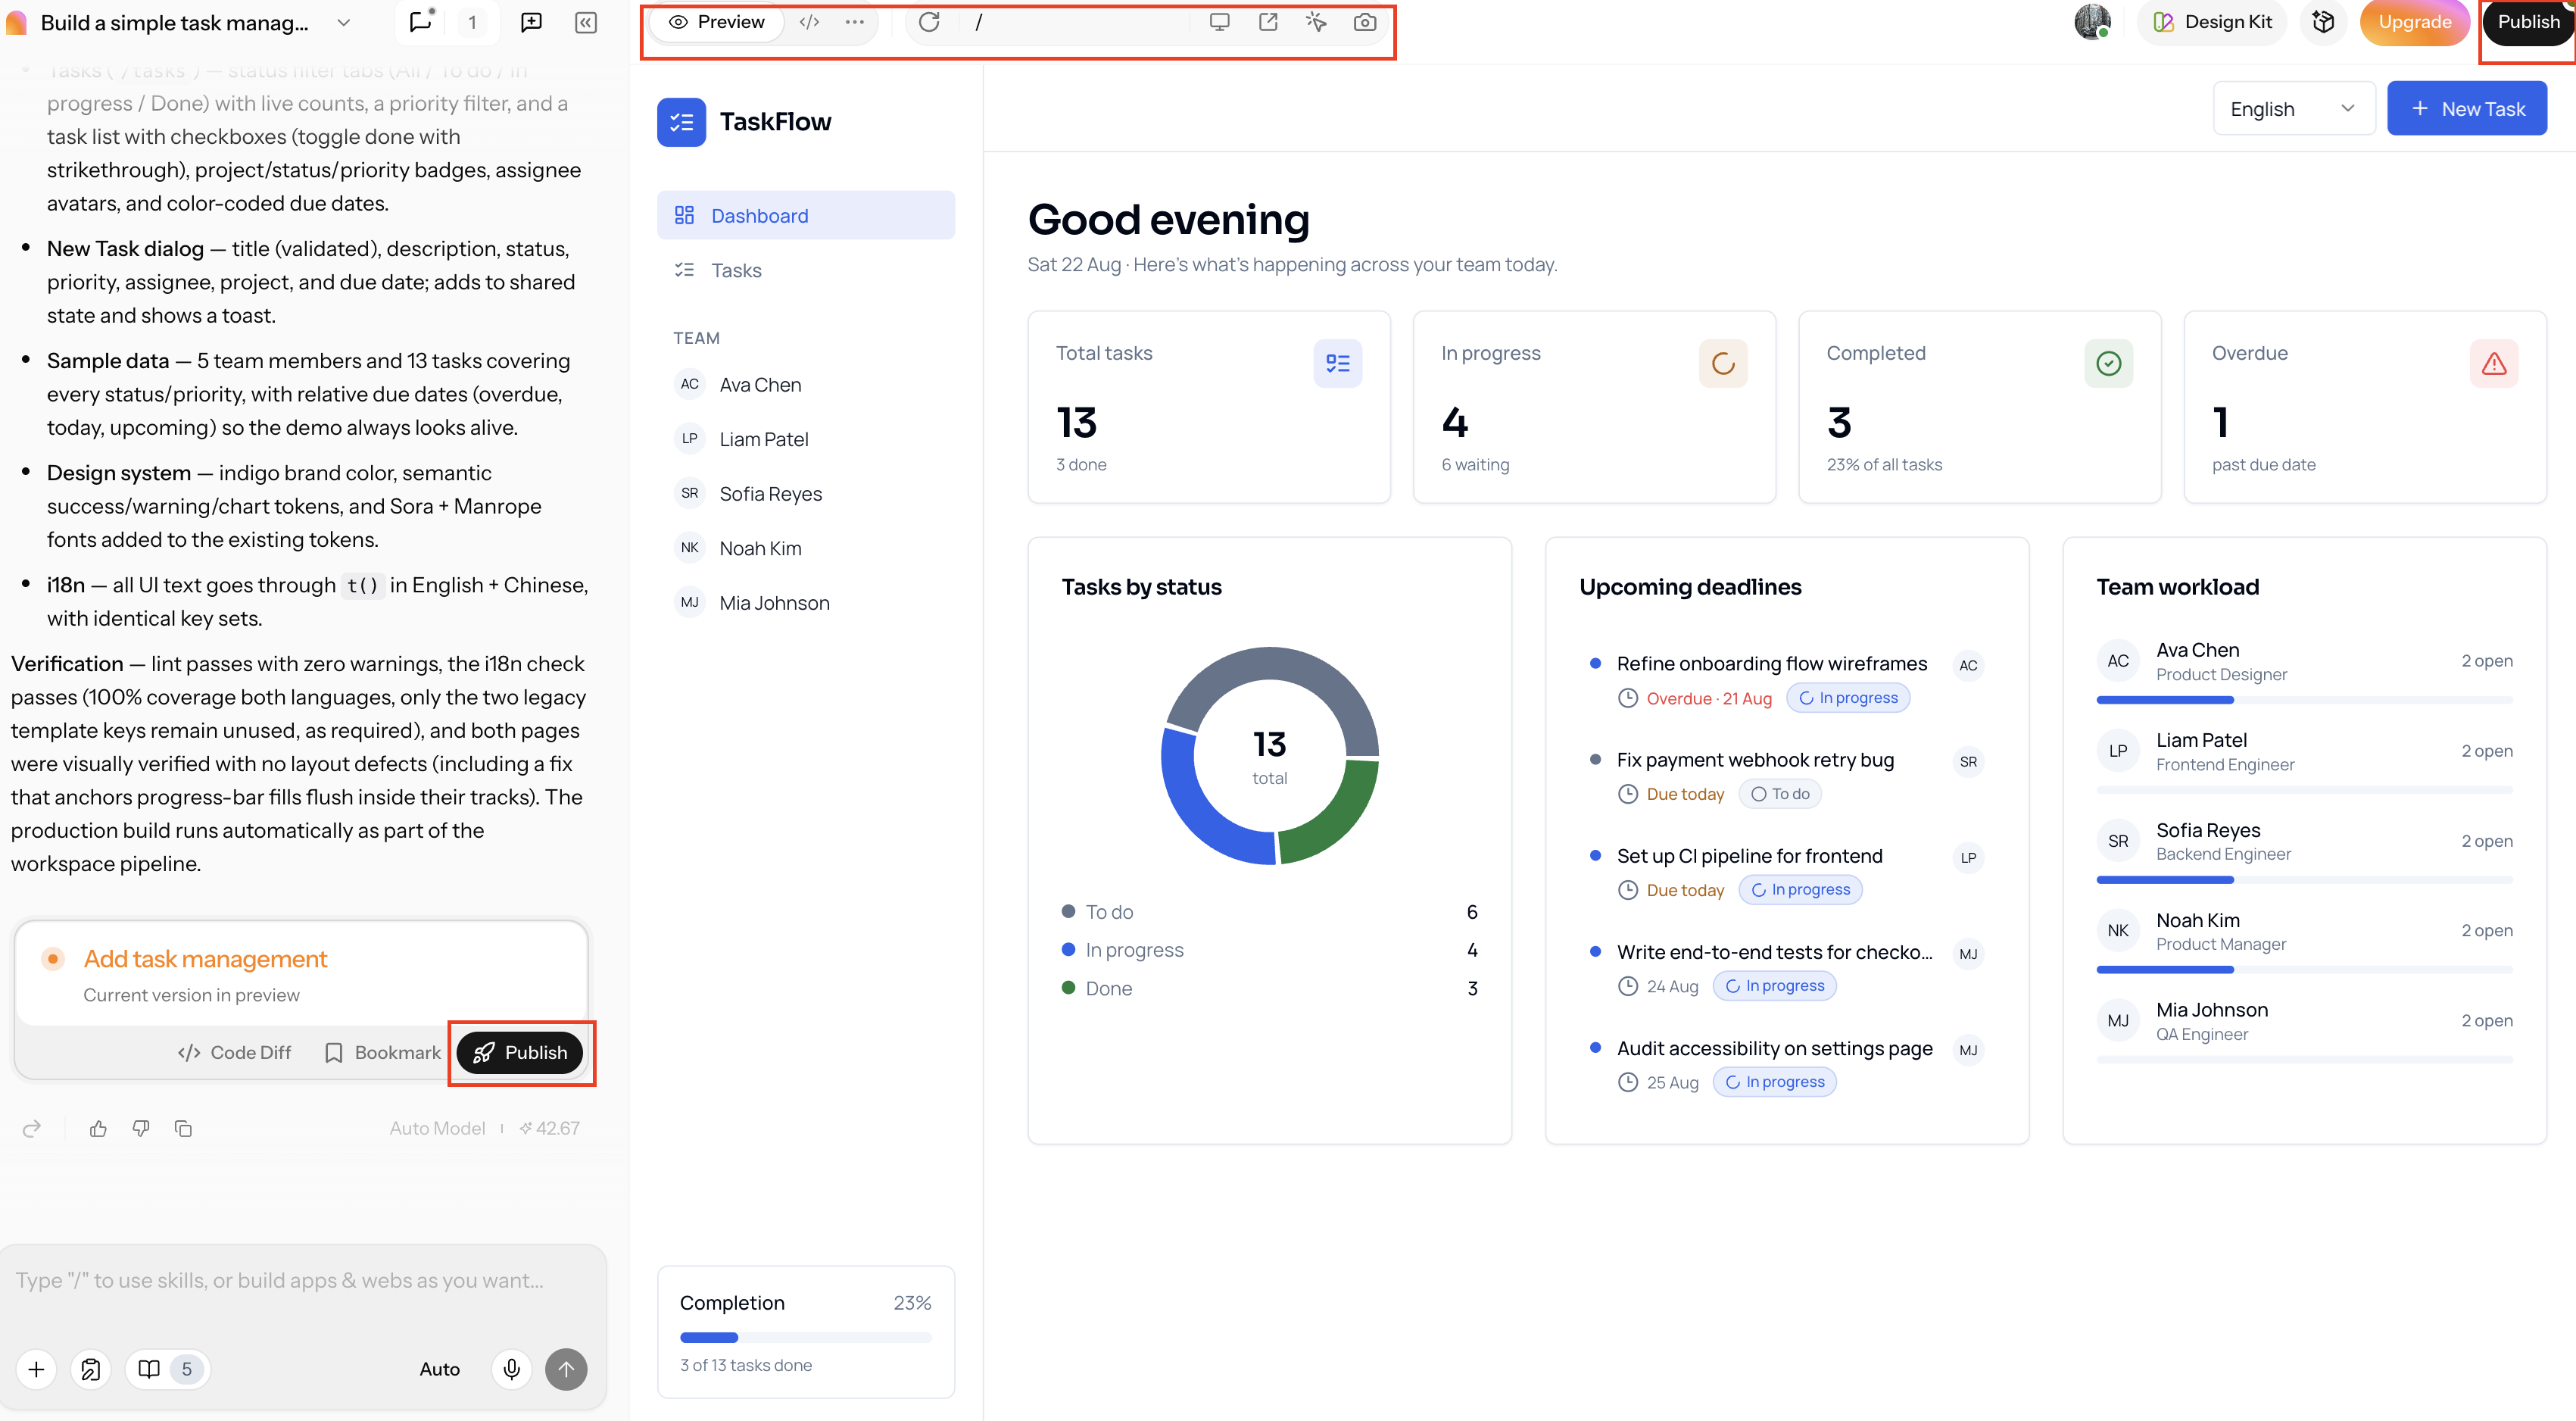2576x1421 pixels.
Task: Click the plus attach button in chat
Action: (x=36, y=1368)
